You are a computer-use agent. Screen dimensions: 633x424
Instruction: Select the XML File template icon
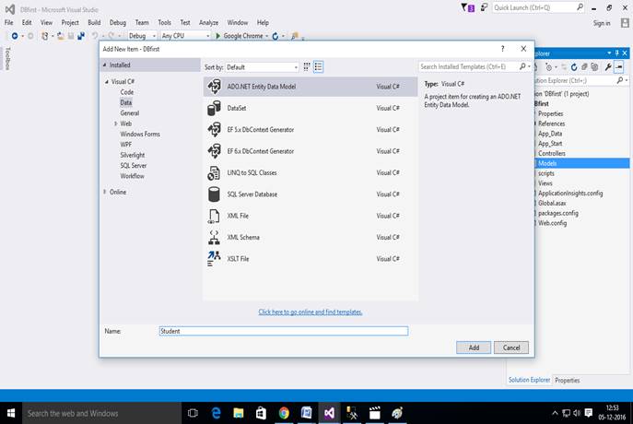(x=214, y=216)
